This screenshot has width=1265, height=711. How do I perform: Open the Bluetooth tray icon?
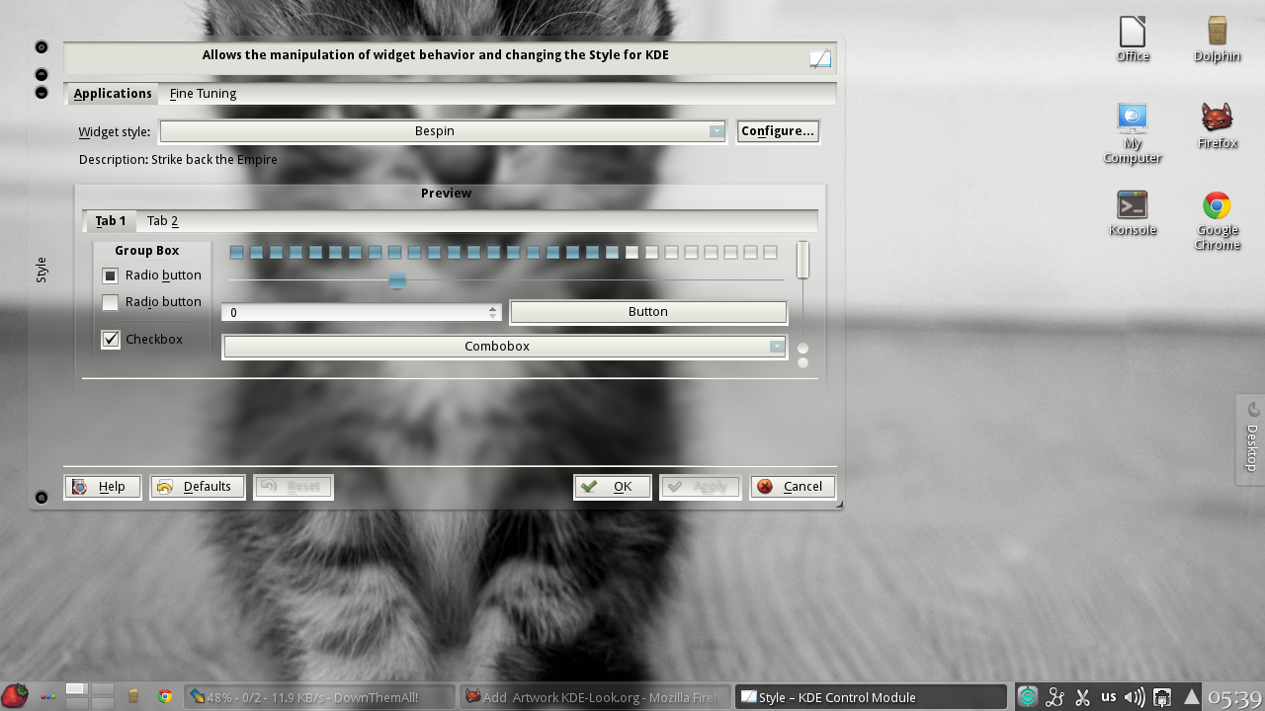[x=1055, y=697]
